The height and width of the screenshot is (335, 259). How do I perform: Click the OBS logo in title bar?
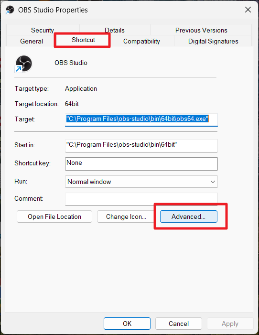(x=10, y=10)
